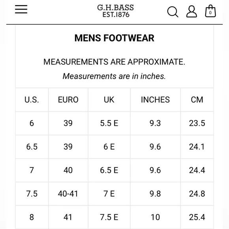The image size is (229, 229).
Task: Click the UK column header
Action: pyautogui.click(x=109, y=100)
